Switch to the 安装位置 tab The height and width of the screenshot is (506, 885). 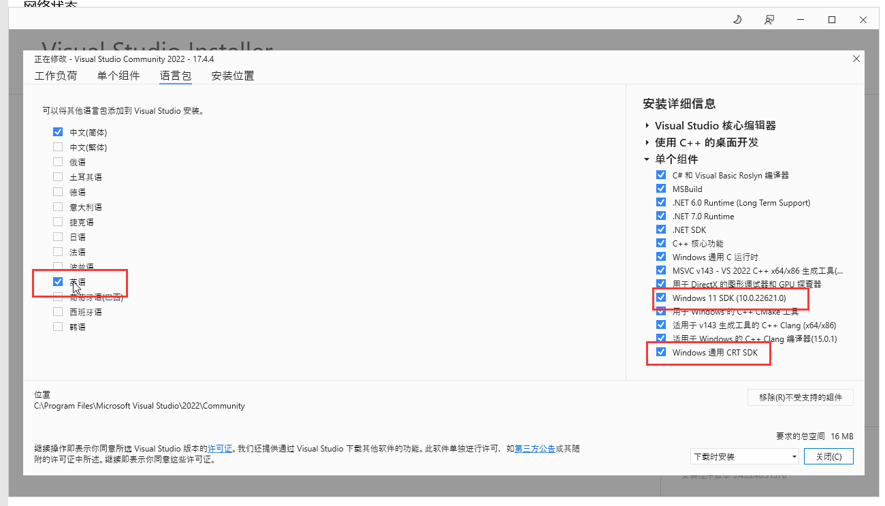231,76
